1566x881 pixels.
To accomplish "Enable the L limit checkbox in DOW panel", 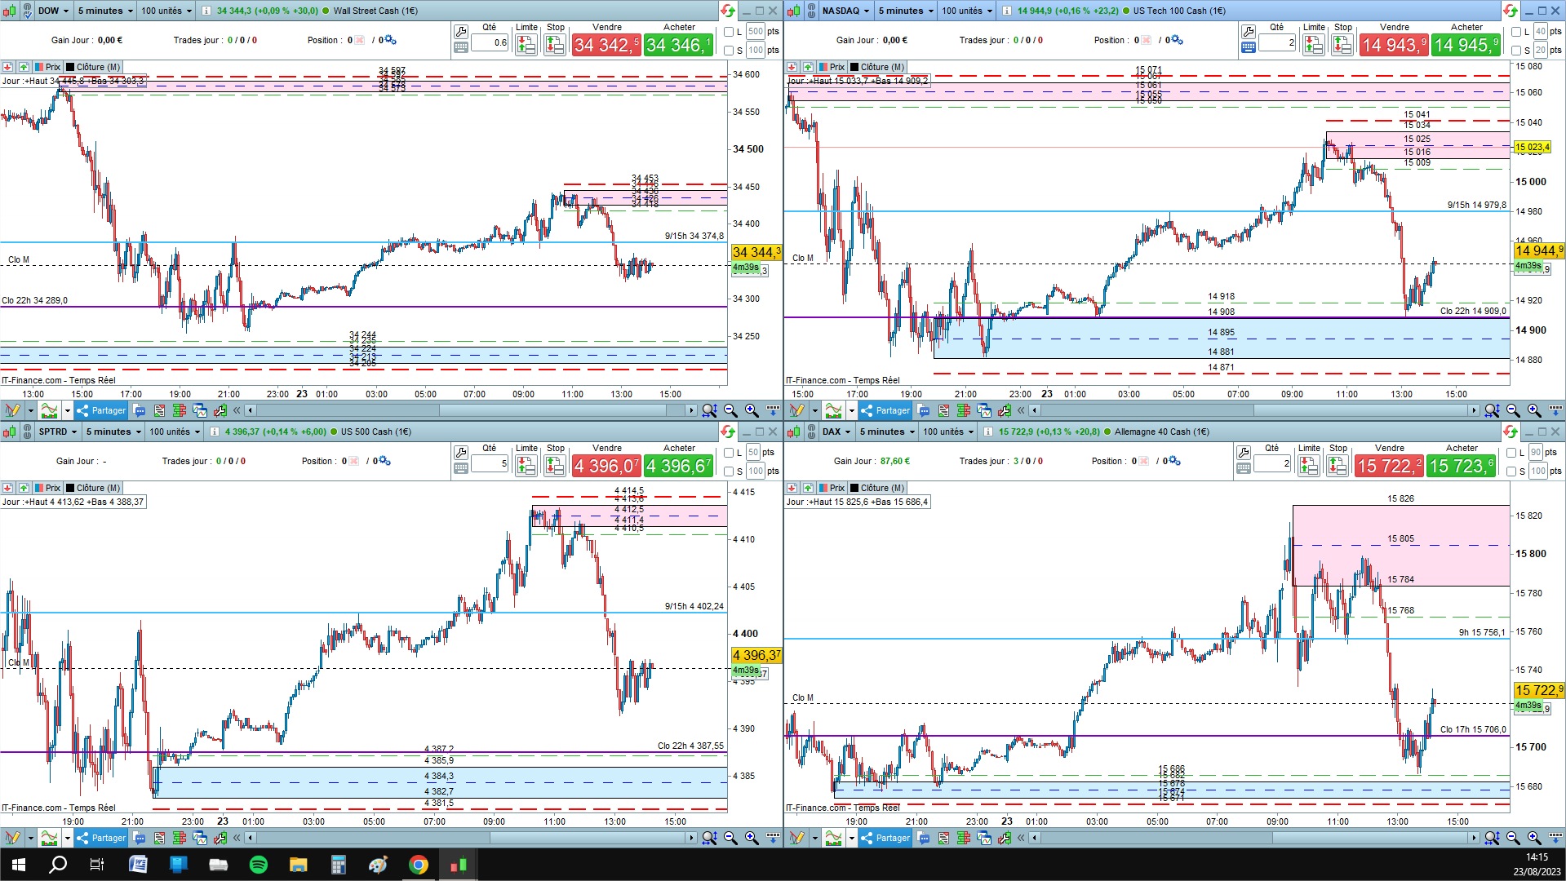I will point(730,32).
